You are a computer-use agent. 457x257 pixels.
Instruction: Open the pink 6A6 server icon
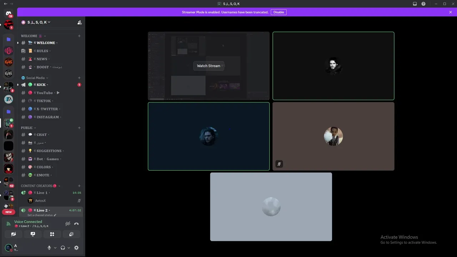[9, 51]
